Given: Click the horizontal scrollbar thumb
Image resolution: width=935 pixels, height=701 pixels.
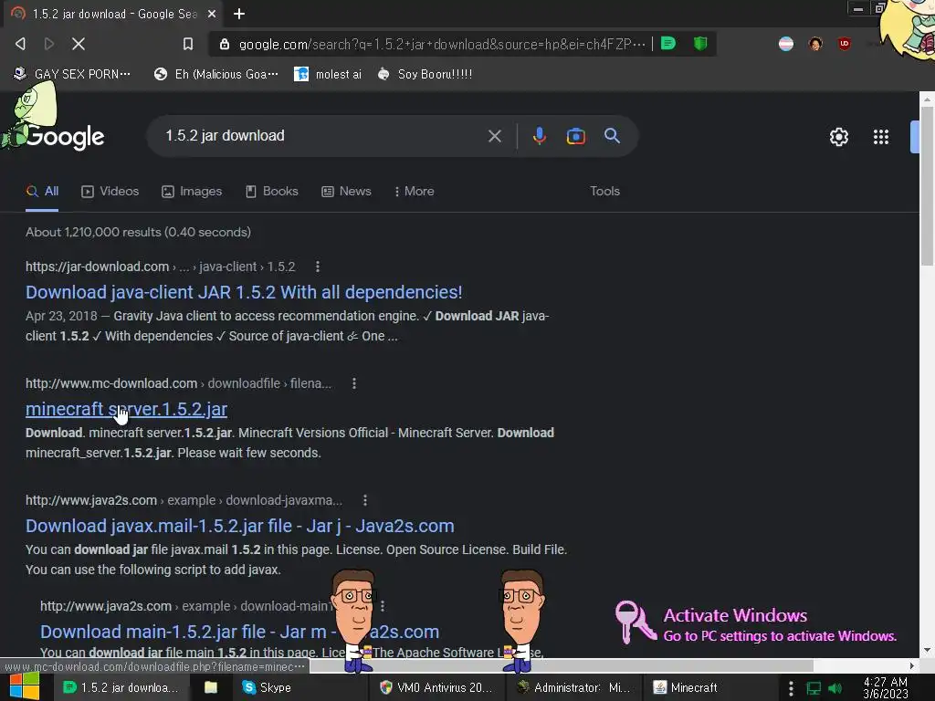Looking at the screenshot, I should coord(562,665).
